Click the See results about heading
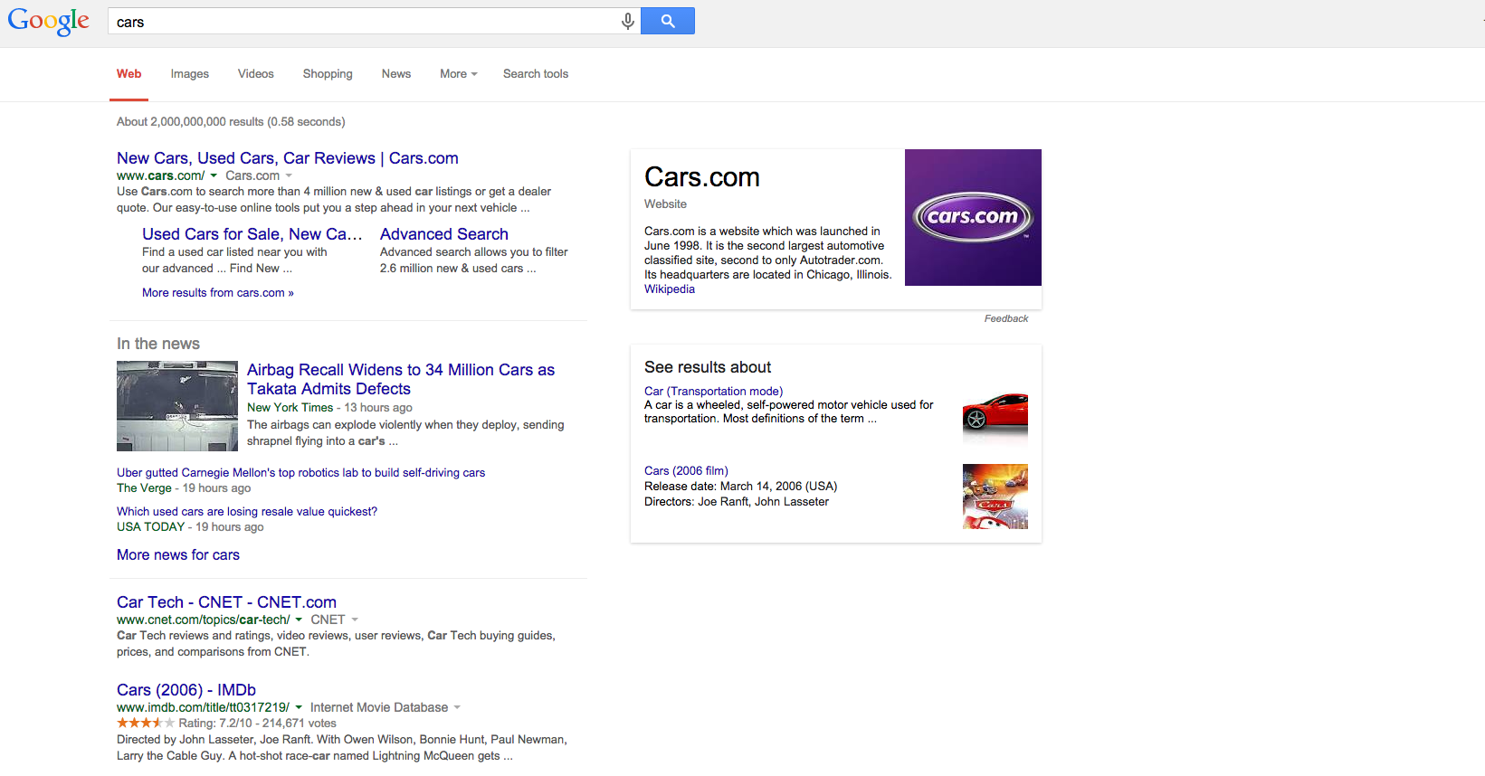The width and height of the screenshot is (1485, 776). pos(708,367)
